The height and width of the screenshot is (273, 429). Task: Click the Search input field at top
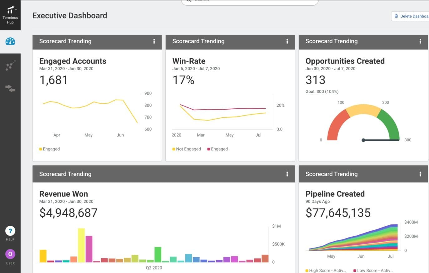[x=250, y=1]
